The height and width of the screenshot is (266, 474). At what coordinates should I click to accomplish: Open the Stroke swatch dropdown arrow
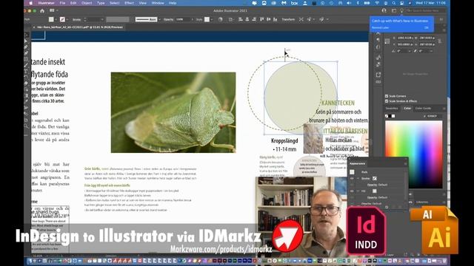pyautogui.click(x=67, y=19)
